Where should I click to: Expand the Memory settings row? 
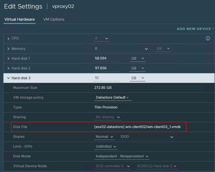(x=9, y=49)
